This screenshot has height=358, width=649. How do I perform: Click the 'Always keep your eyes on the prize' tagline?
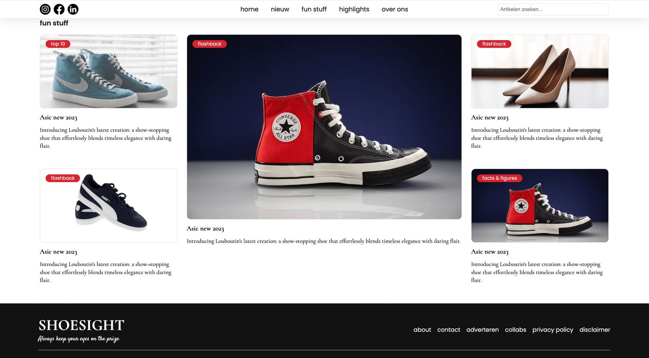pyautogui.click(x=78, y=339)
